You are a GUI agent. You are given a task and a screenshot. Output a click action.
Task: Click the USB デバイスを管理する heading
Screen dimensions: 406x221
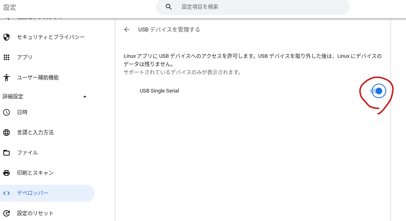coord(169,29)
